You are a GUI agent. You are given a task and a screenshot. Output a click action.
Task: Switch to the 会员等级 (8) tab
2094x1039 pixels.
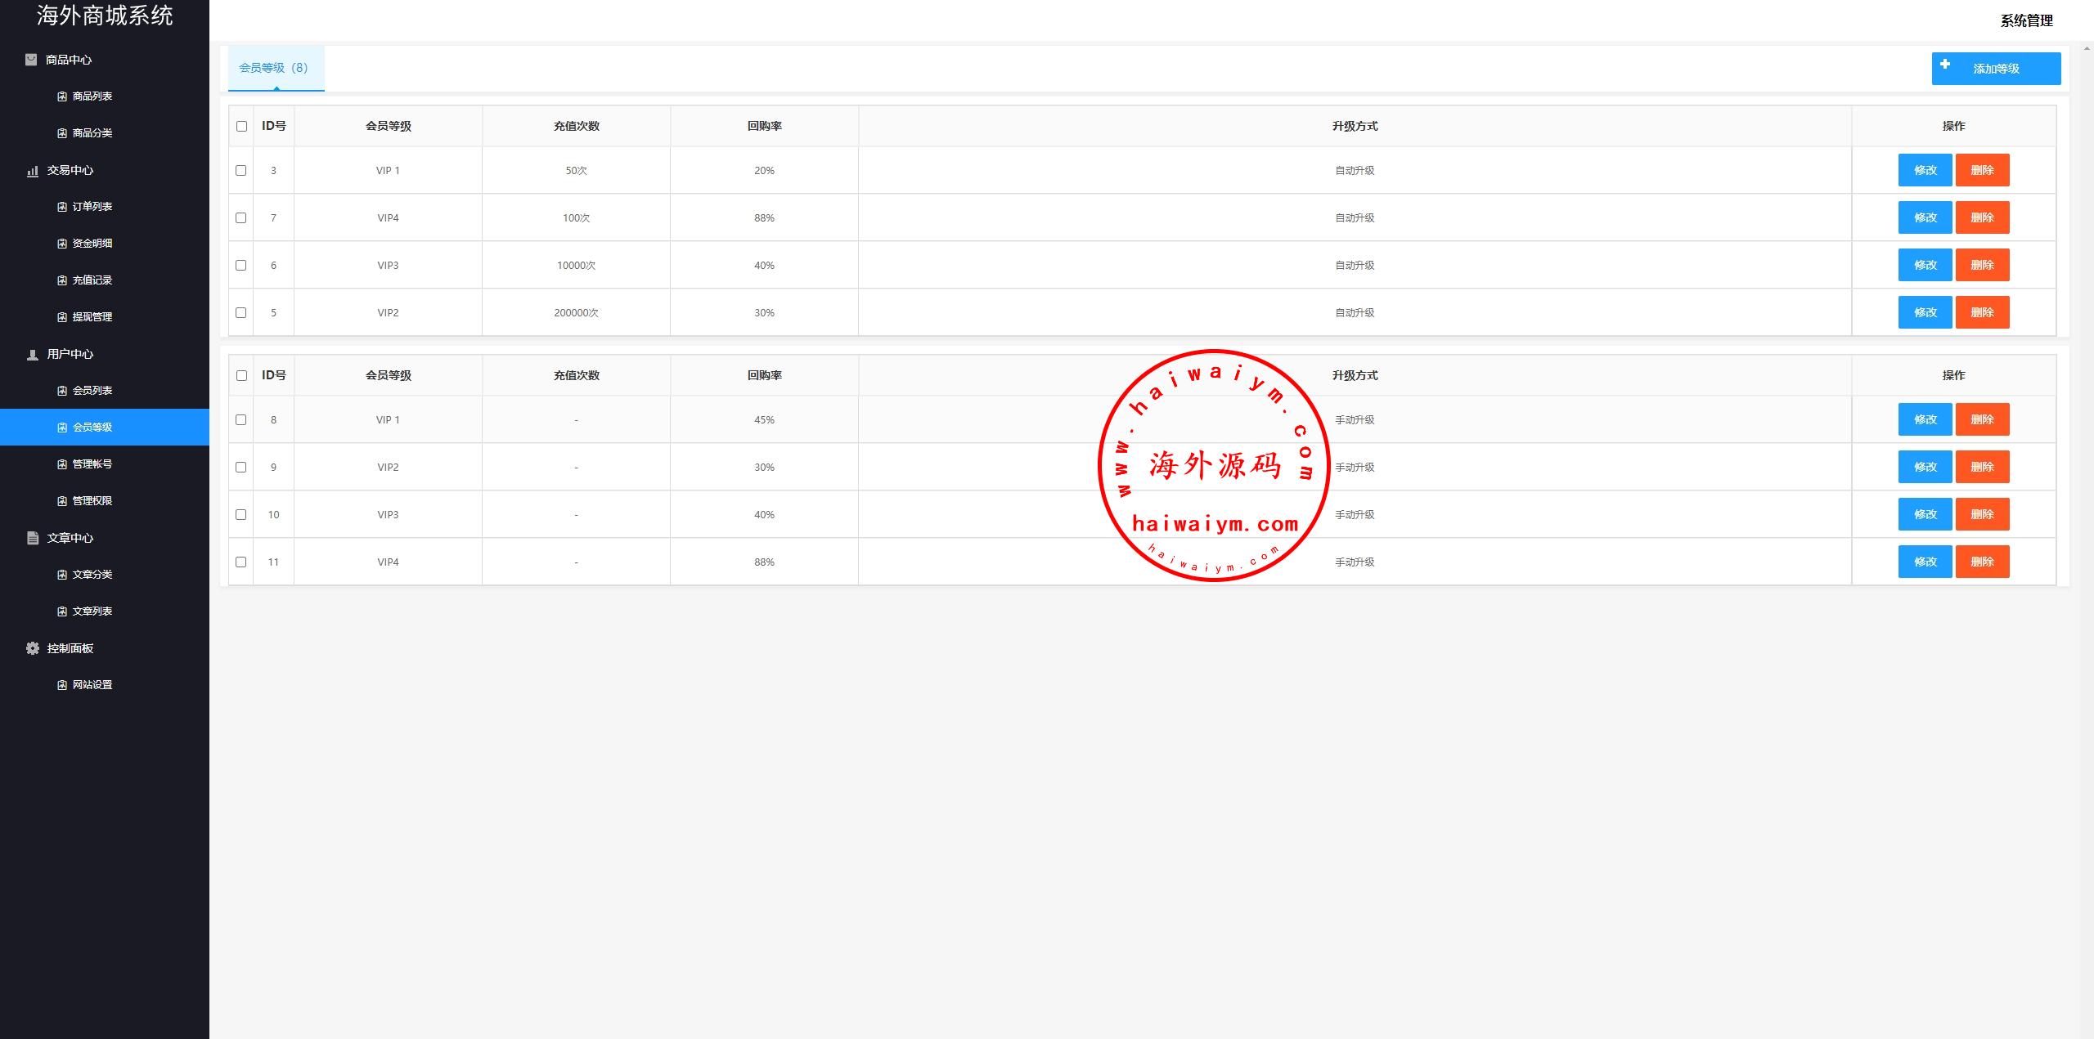(275, 68)
